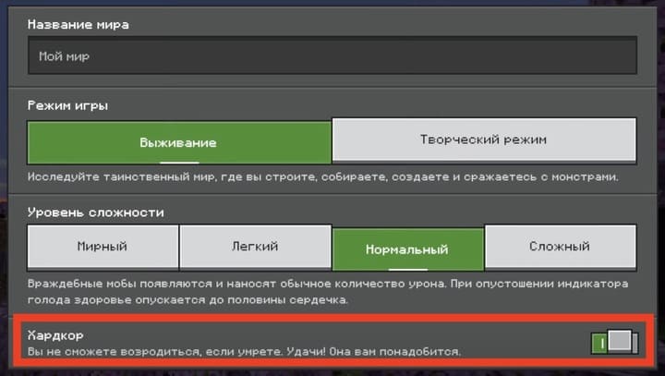Choose Сложный difficulty level
The image size is (665, 376).
[x=561, y=247]
